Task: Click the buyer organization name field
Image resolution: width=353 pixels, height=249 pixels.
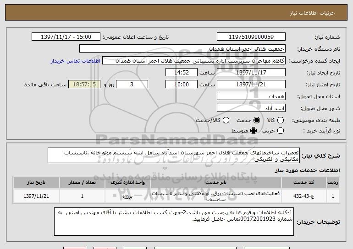Action: [x=182, y=49]
